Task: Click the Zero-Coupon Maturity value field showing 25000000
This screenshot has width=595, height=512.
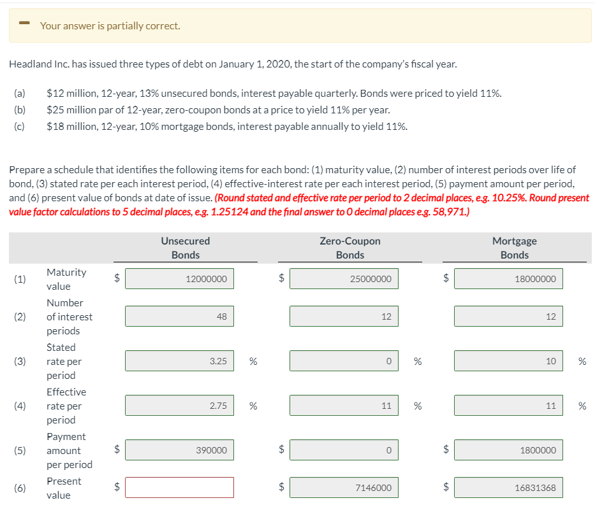Action: [x=344, y=278]
